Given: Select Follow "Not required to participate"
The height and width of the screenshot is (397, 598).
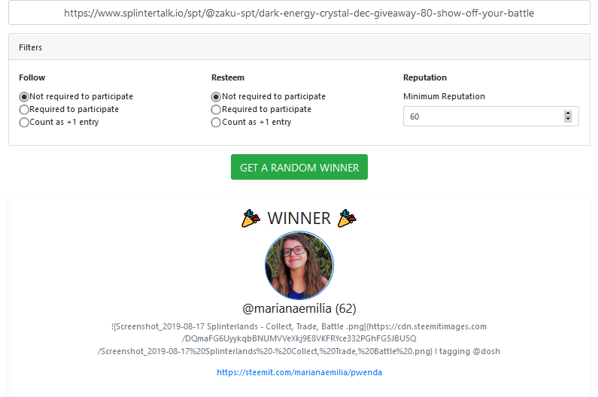Looking at the screenshot, I should (24, 97).
